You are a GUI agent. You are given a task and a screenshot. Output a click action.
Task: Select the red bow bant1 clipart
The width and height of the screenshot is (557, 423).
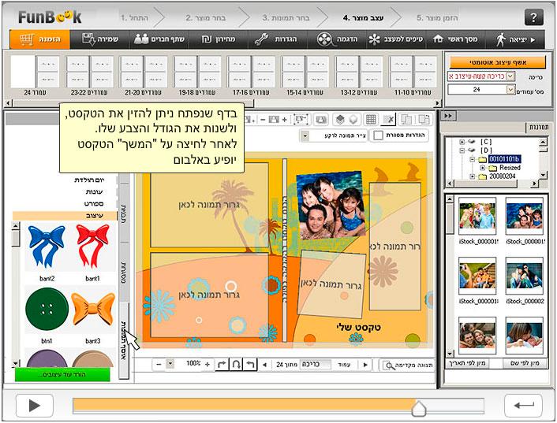point(93,247)
